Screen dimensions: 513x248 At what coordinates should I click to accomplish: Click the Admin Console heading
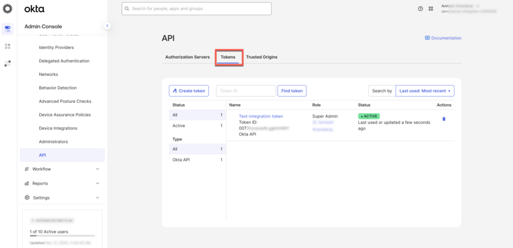pos(43,26)
